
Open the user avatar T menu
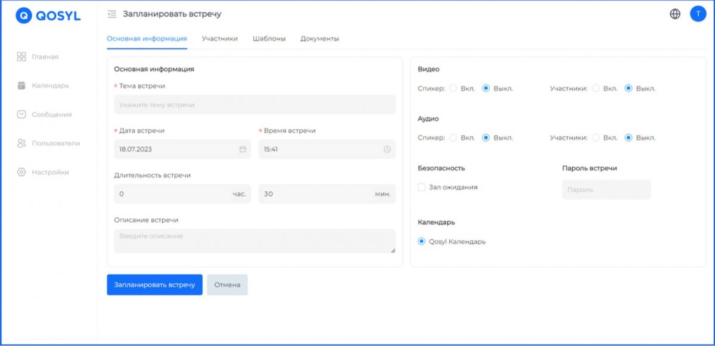(698, 14)
